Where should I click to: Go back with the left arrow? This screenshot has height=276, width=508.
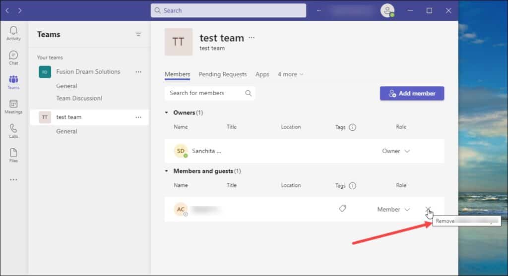pyautogui.click(x=7, y=10)
